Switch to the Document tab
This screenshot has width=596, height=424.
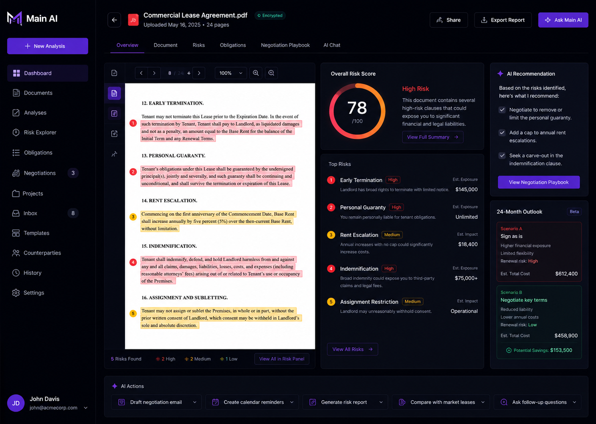[x=166, y=45]
